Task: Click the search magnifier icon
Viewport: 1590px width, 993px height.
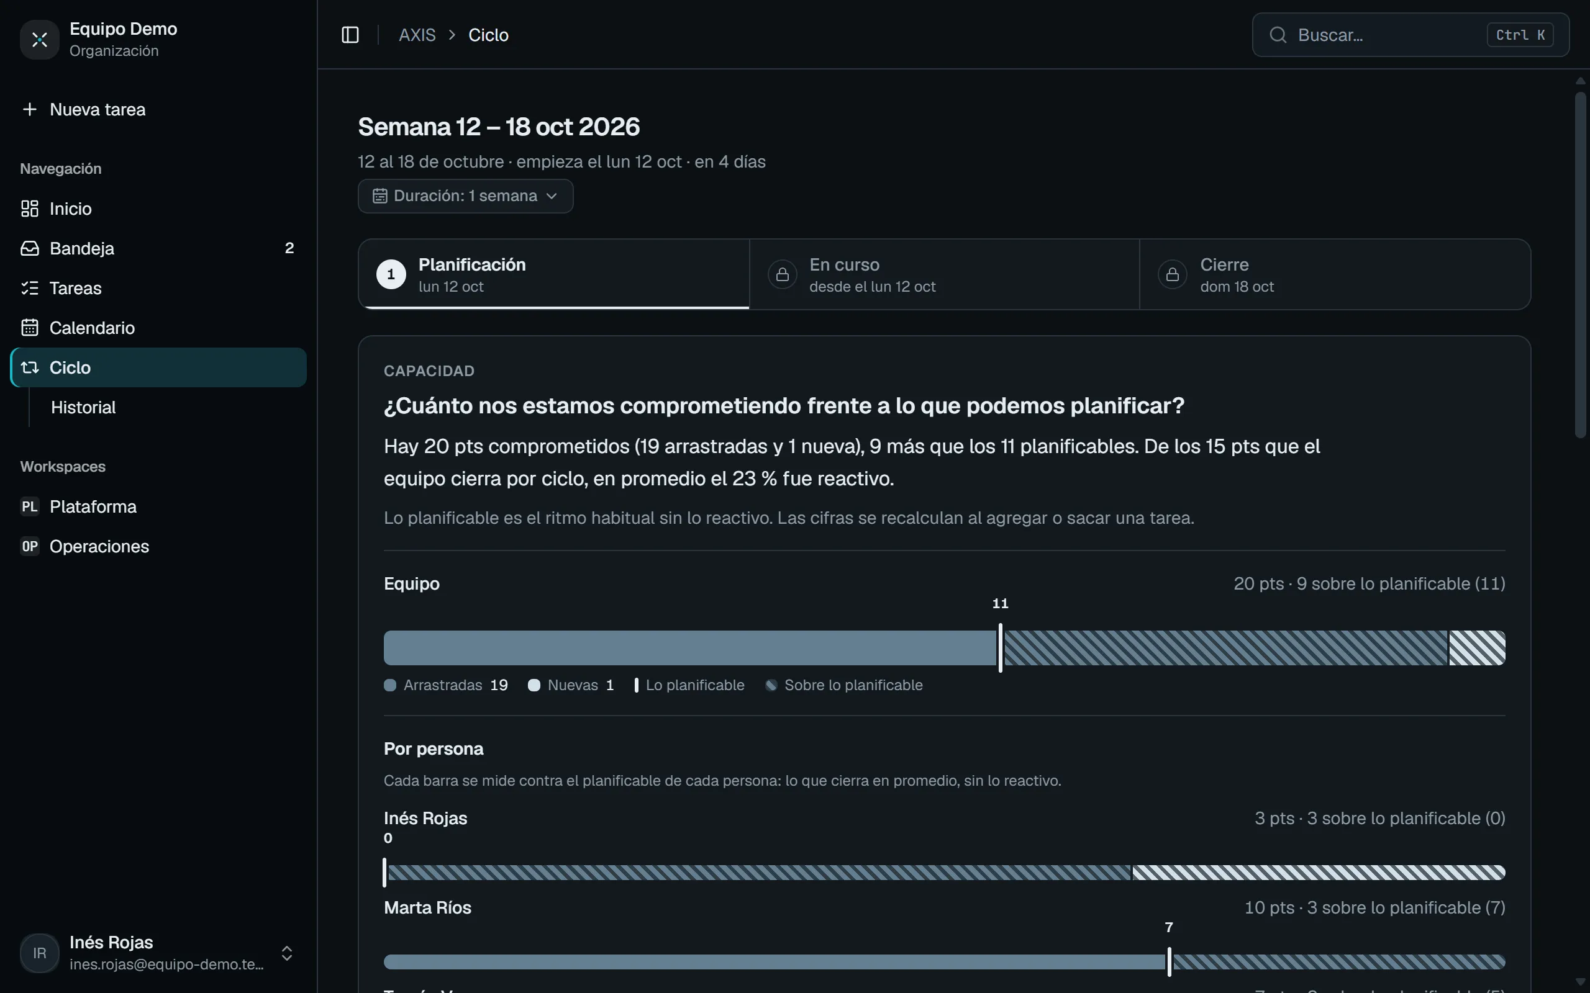Action: (x=1278, y=35)
